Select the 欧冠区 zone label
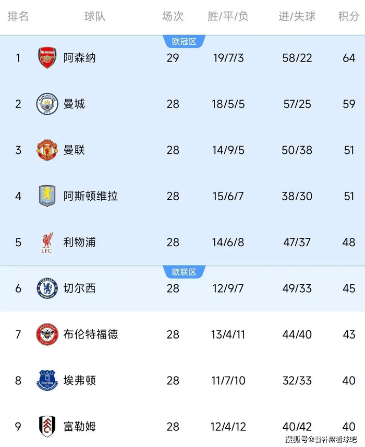This screenshot has height=447, width=365. tap(184, 42)
